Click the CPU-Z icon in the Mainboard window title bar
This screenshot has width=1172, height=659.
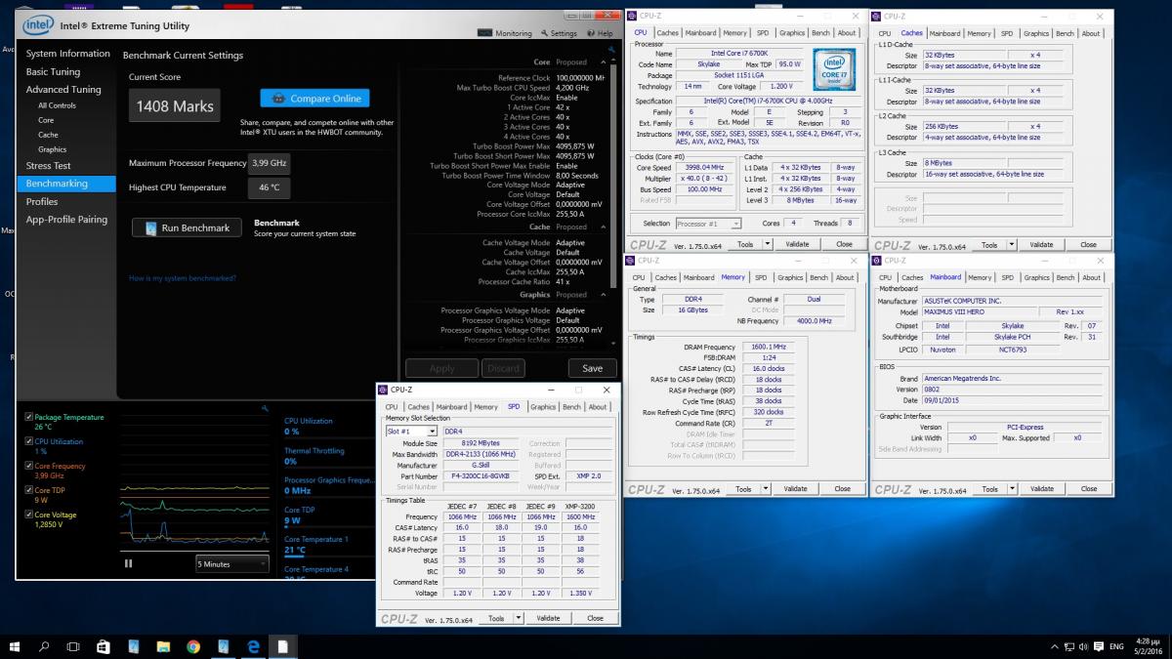876,261
